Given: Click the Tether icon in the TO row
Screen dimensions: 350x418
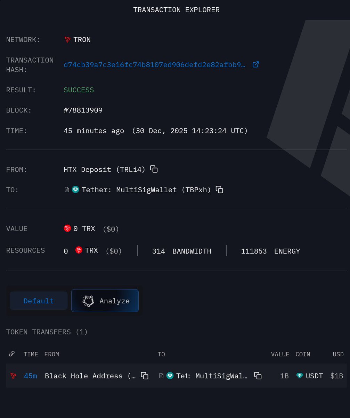Looking at the screenshot, I should (x=75, y=190).
